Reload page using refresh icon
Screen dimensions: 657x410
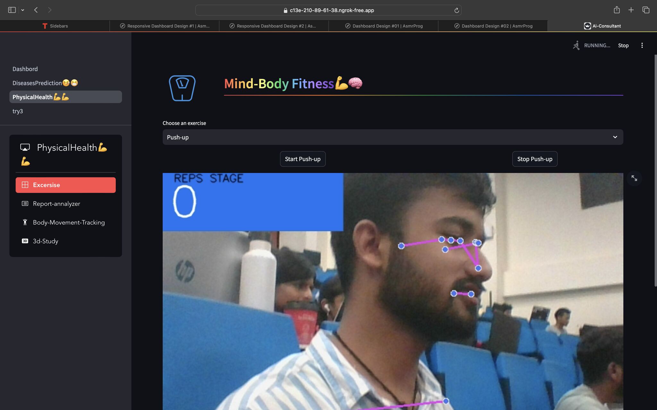point(456,10)
